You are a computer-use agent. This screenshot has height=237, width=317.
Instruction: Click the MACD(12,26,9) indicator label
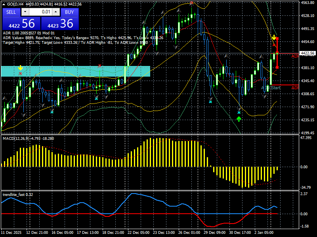(16, 139)
